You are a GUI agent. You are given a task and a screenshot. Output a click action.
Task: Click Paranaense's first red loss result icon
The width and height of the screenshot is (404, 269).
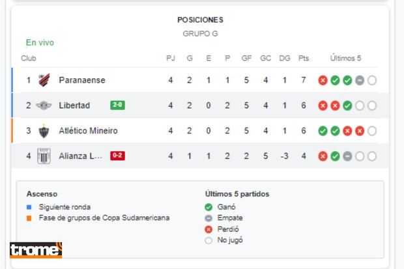(x=323, y=81)
